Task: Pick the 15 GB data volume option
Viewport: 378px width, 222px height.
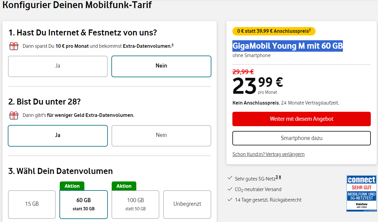Action: point(32,204)
